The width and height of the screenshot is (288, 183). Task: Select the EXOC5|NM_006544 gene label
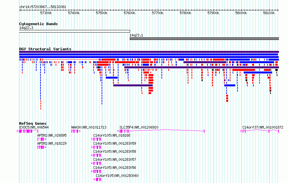[34, 127]
